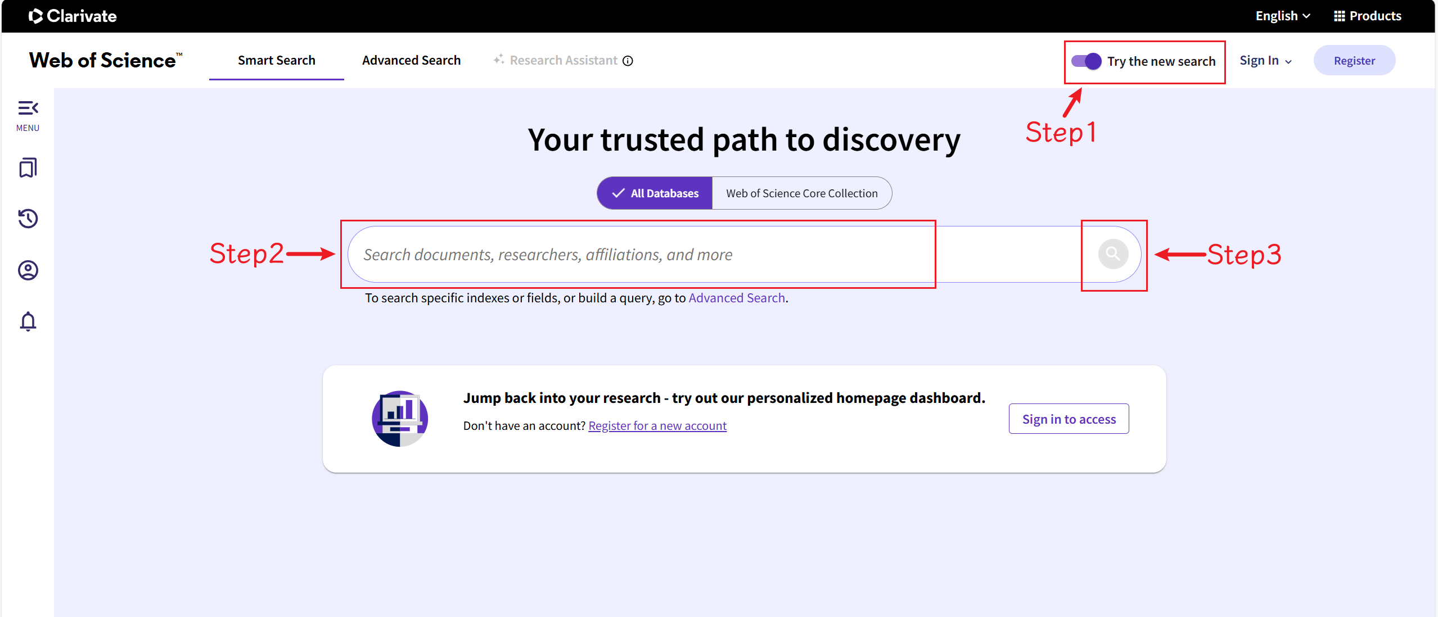This screenshot has height=617, width=1438.
Task: Open the Products grid menu
Action: 1368,15
